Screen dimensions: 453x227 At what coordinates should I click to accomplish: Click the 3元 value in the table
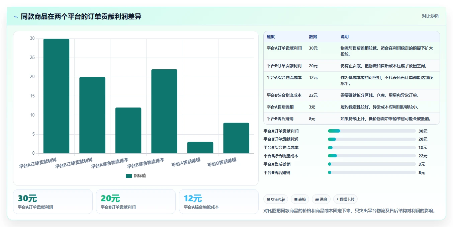point(312,107)
